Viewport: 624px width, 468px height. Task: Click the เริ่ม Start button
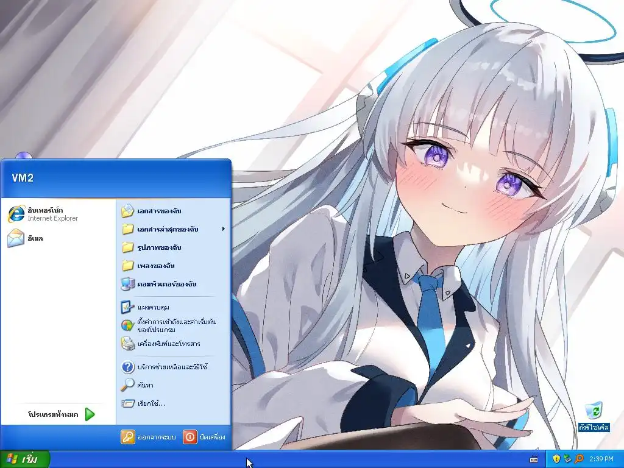click(x=24, y=459)
